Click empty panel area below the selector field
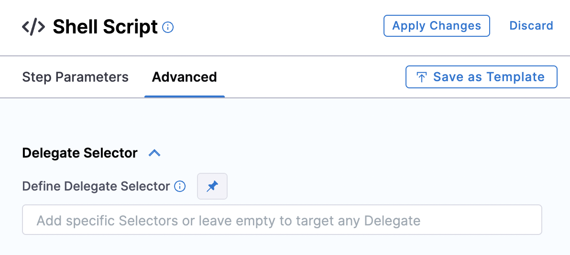570x255 pixels. 282,245
